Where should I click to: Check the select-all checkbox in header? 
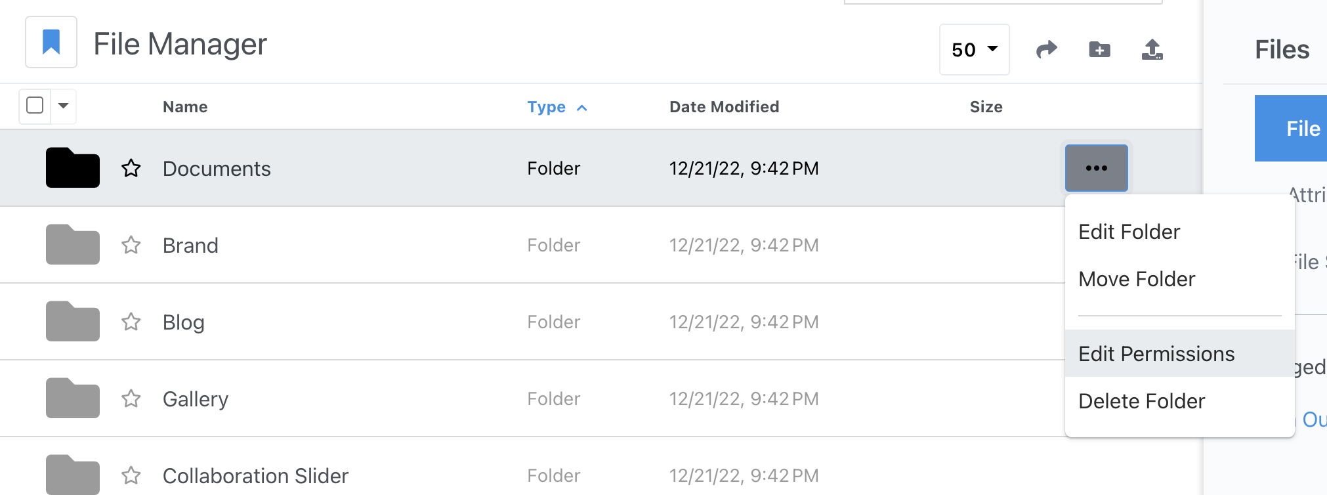click(35, 105)
